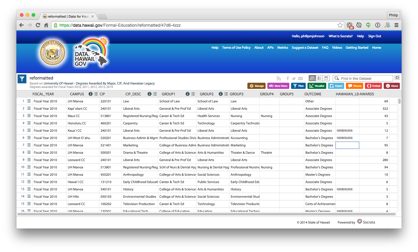418x252 pixels.
Task: Open the University Of Hawaii source dataset link
Action: tap(99, 83)
